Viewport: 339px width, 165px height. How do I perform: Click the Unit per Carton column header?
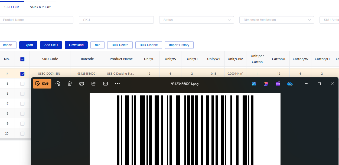pyautogui.click(x=257, y=59)
